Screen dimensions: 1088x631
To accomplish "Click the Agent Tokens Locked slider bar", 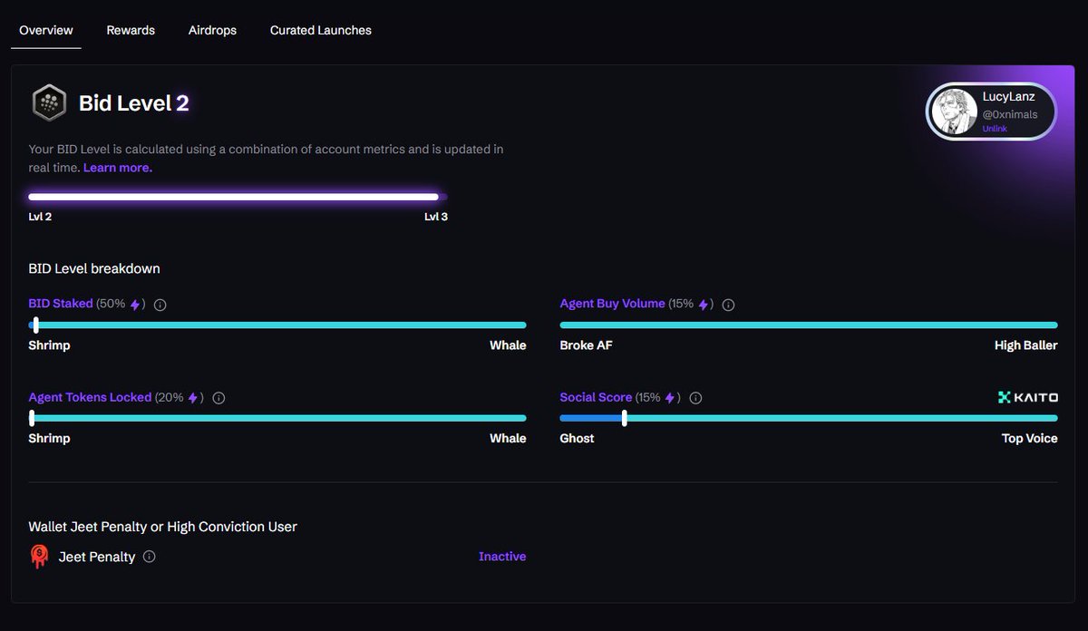I will (277, 418).
